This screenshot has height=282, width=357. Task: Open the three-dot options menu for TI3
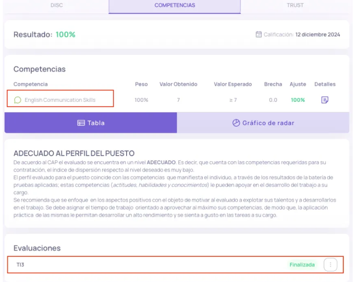point(330,265)
